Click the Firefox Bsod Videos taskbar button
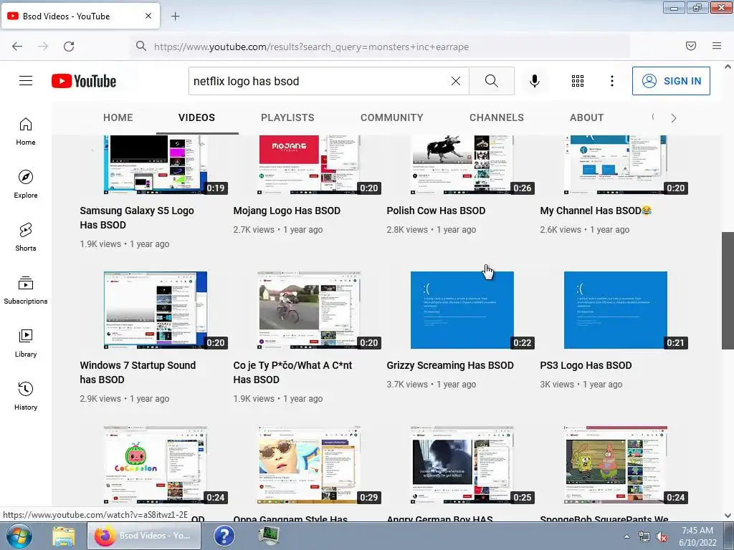734x550 pixels. [143, 536]
